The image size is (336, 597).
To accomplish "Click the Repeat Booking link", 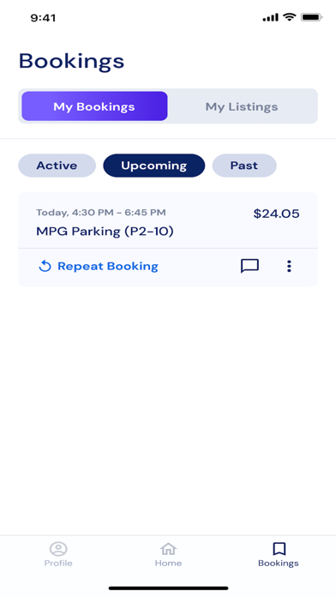I will click(108, 266).
